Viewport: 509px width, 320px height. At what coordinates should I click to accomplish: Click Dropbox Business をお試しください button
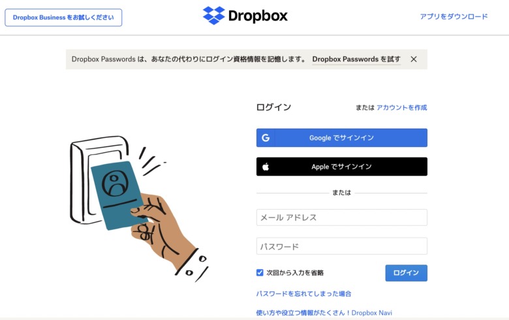(x=63, y=18)
